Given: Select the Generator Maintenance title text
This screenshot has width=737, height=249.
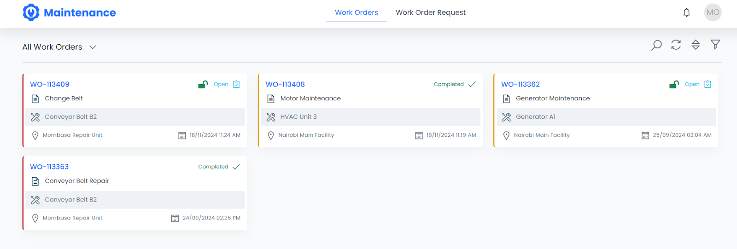Looking at the screenshot, I should 553,98.
